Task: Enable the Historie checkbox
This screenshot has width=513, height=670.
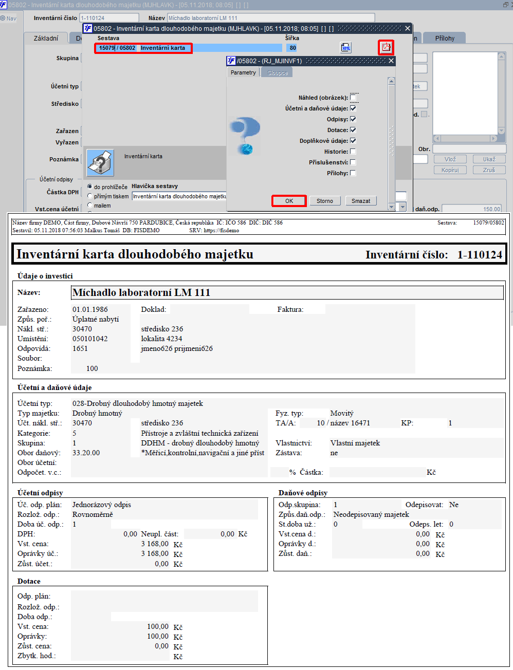Action: coord(353,152)
